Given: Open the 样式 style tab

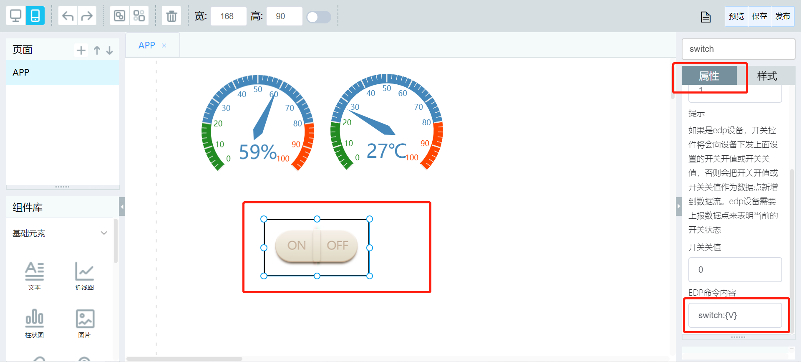Looking at the screenshot, I should (767, 76).
